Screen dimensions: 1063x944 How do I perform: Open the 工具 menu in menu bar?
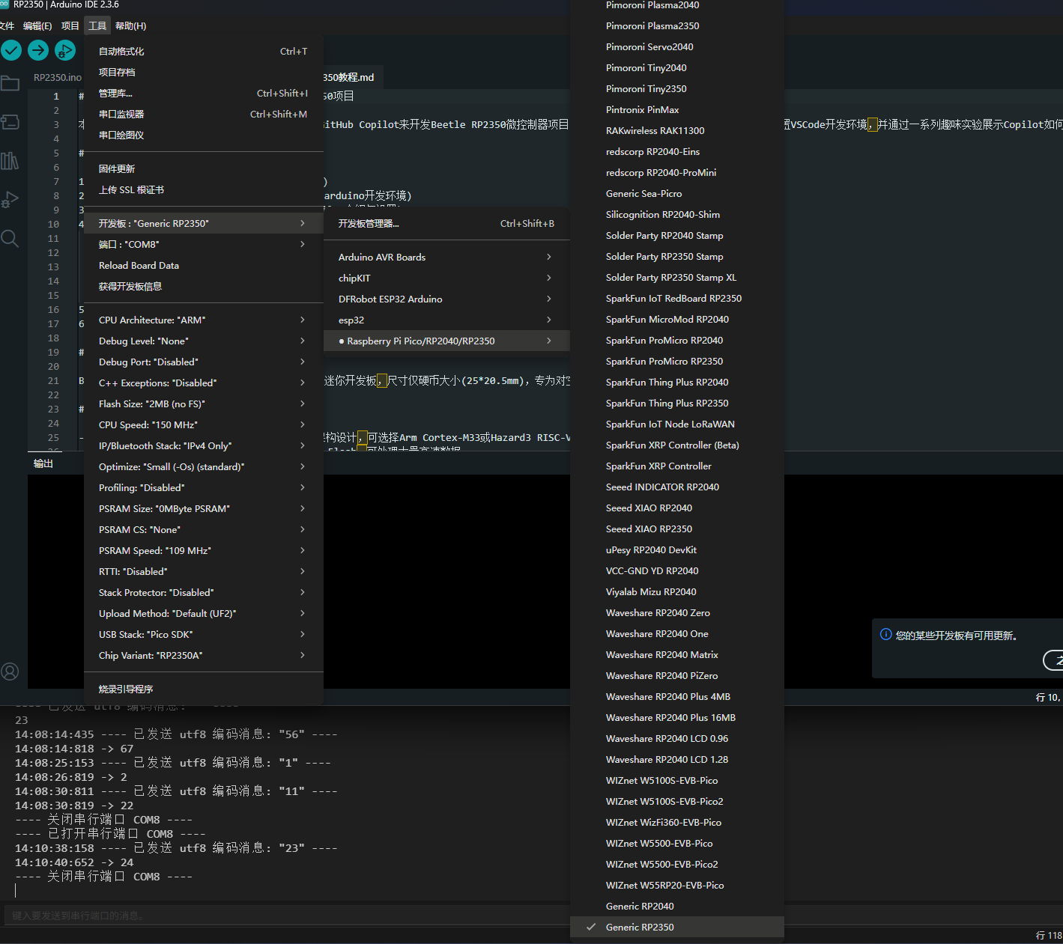pyautogui.click(x=97, y=25)
